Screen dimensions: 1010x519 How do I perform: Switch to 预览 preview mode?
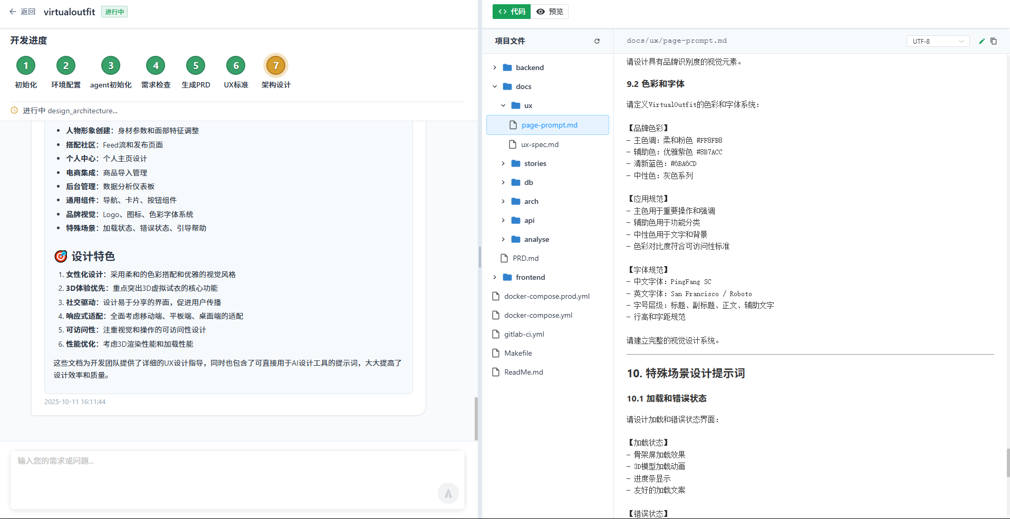pos(549,11)
